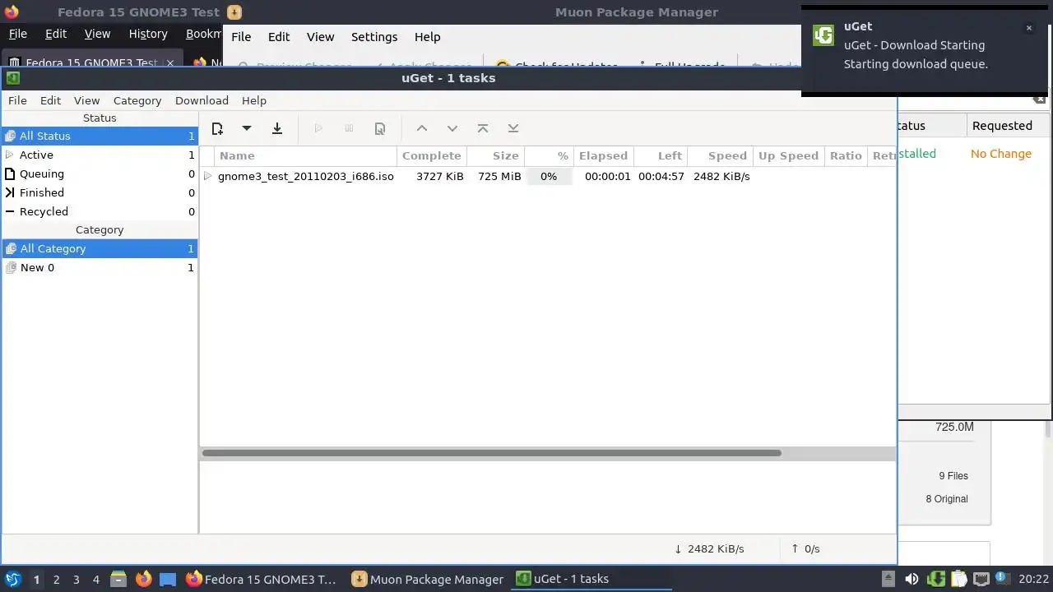The height and width of the screenshot is (592, 1053).
Task: Click show desktop panel icon
Action: 168,579
